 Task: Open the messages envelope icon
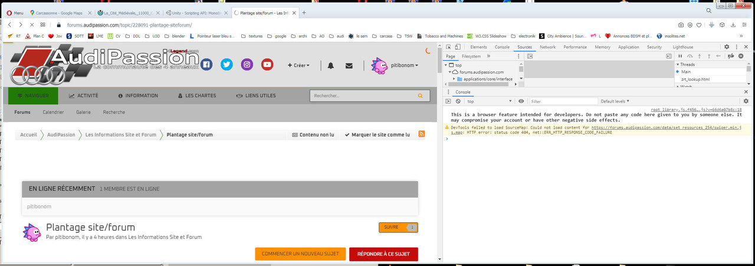click(349, 65)
